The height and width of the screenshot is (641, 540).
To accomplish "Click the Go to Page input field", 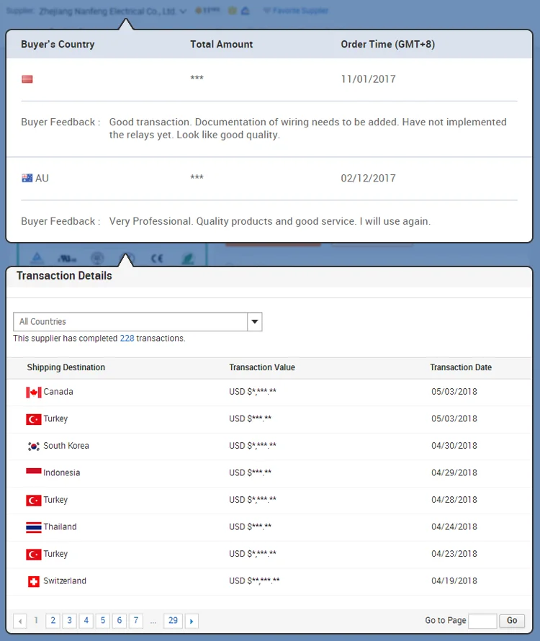I will click(x=482, y=621).
